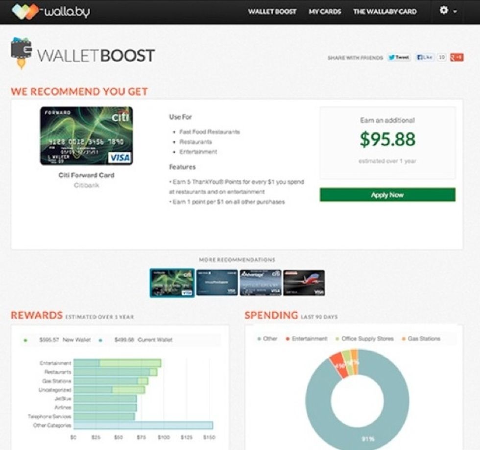The image size is (480, 450).
Task: Click the Entertainment item under Use For
Action: pyautogui.click(x=198, y=152)
